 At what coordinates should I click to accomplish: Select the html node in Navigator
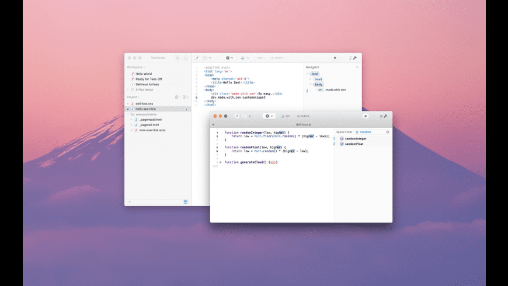pyautogui.click(x=315, y=74)
